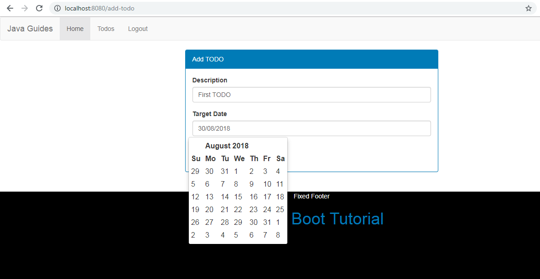Open the Target Date picker field
The height and width of the screenshot is (279, 540).
pos(312,128)
